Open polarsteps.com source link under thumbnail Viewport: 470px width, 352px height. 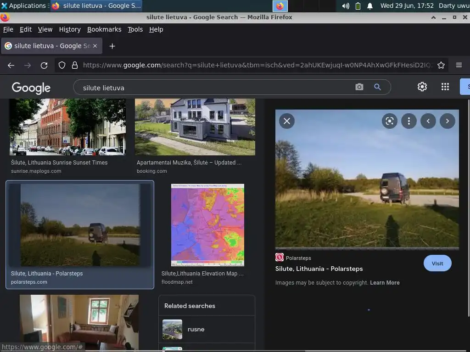[29, 282]
